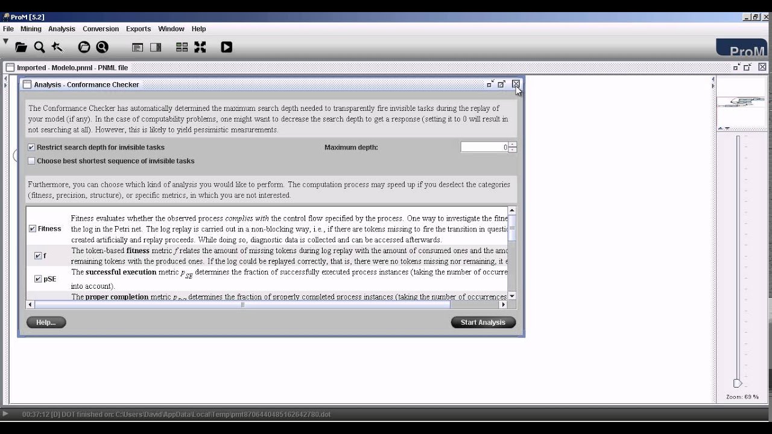Click the magic wand analysis icon

click(57, 47)
